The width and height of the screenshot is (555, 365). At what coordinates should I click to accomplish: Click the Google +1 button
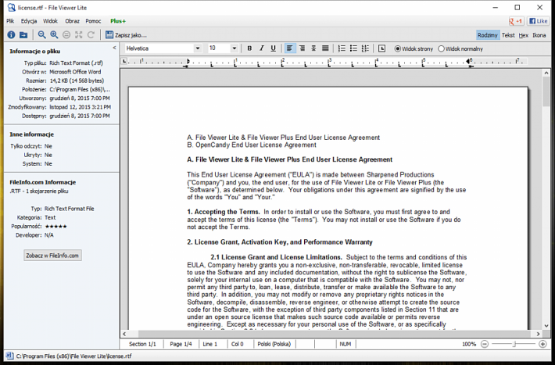(516, 21)
